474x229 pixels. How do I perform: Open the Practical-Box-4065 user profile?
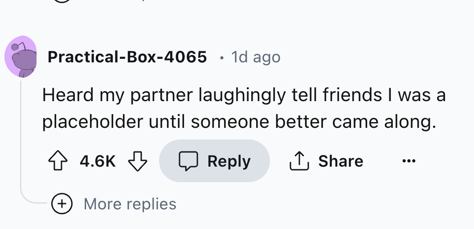tap(127, 57)
